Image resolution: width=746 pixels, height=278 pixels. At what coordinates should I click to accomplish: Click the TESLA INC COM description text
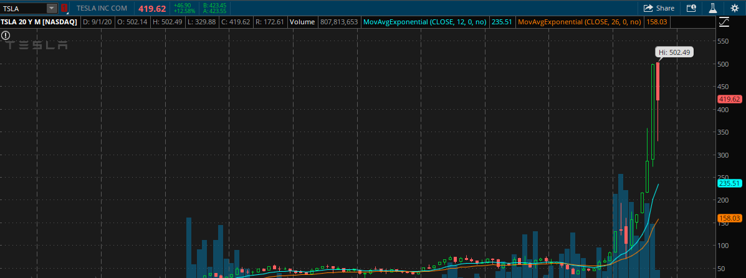pos(102,8)
